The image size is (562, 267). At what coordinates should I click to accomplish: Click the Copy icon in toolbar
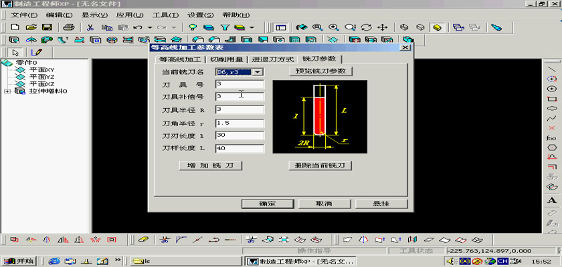106,27
